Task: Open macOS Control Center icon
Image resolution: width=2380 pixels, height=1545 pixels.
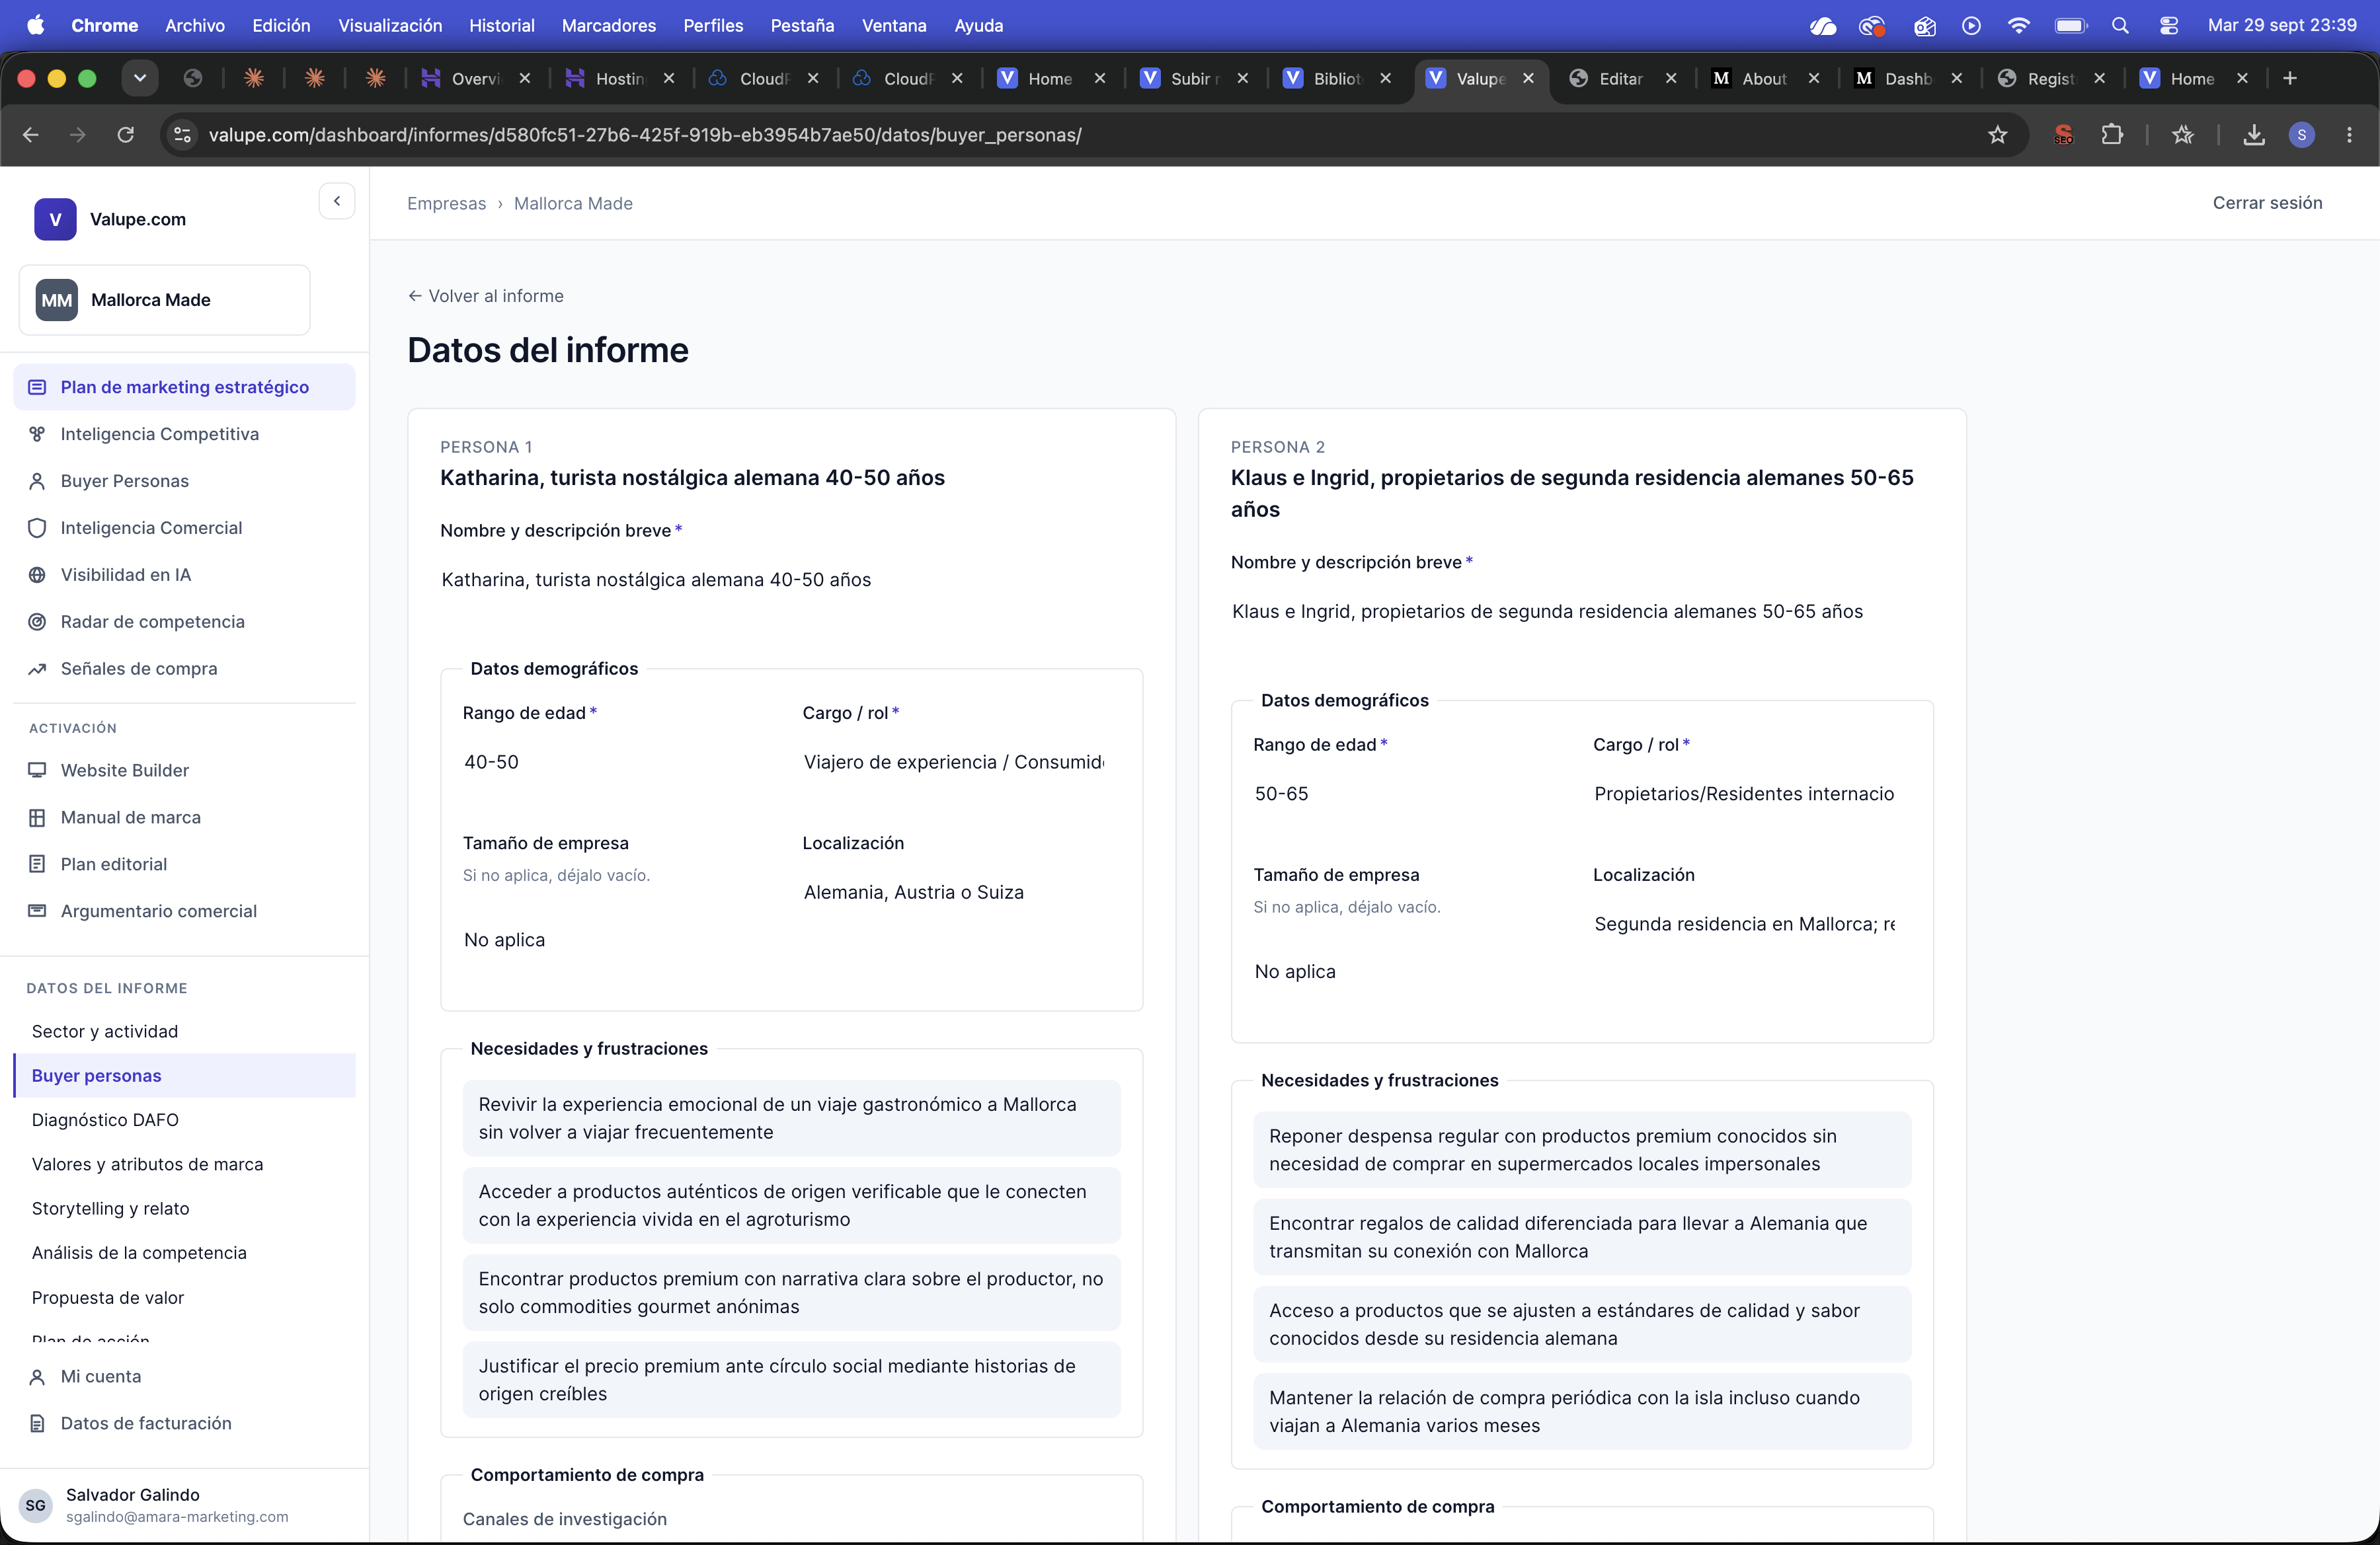Action: pyautogui.click(x=2168, y=25)
